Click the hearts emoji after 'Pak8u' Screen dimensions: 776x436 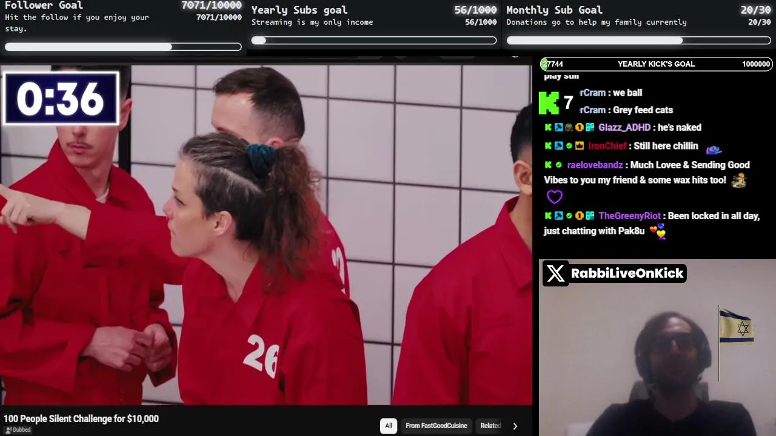[x=657, y=231]
